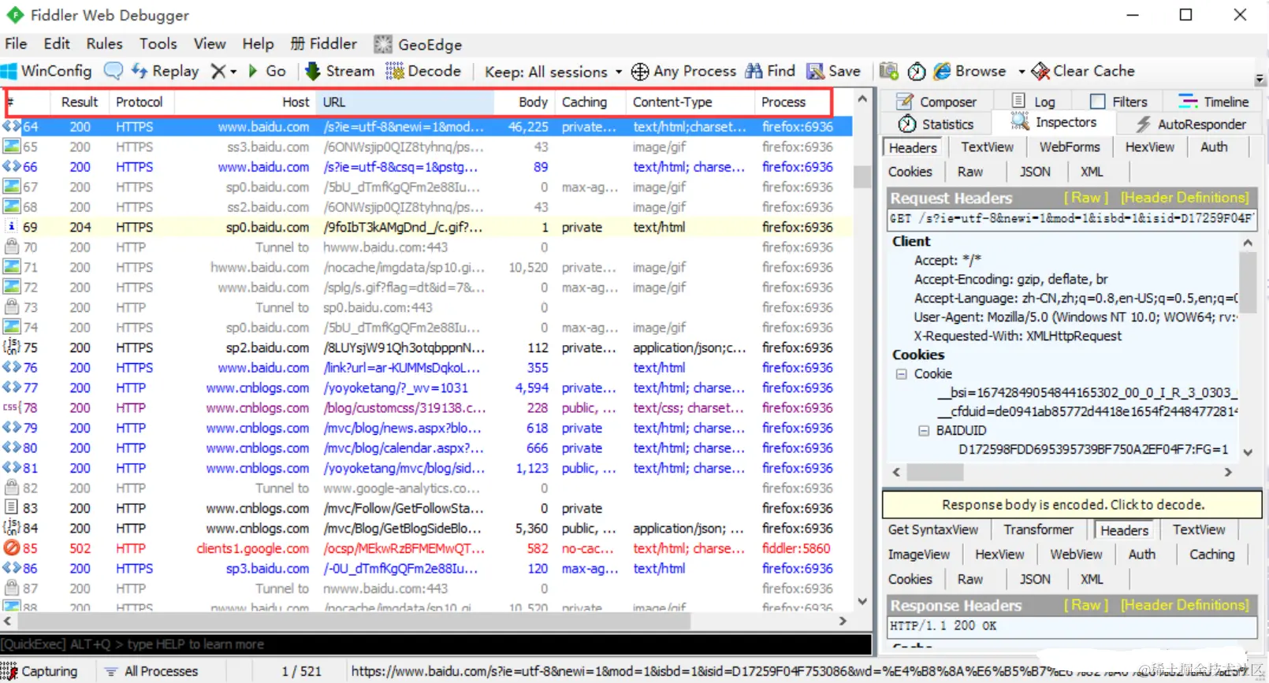Open the All Processes filter in status bar

[151, 671]
